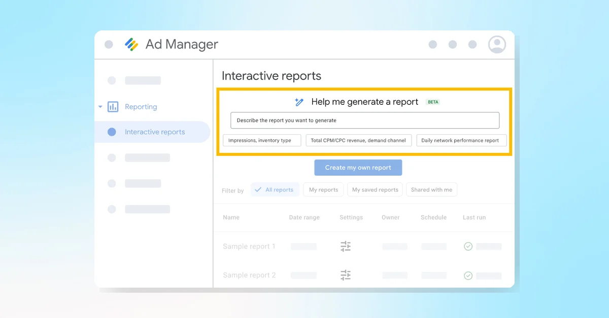The height and width of the screenshot is (318, 609).
Task: Open settings sliders for Sample report 1
Action: point(346,246)
